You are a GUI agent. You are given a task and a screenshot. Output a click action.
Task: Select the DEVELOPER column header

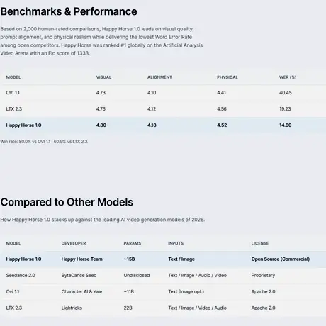74,243
